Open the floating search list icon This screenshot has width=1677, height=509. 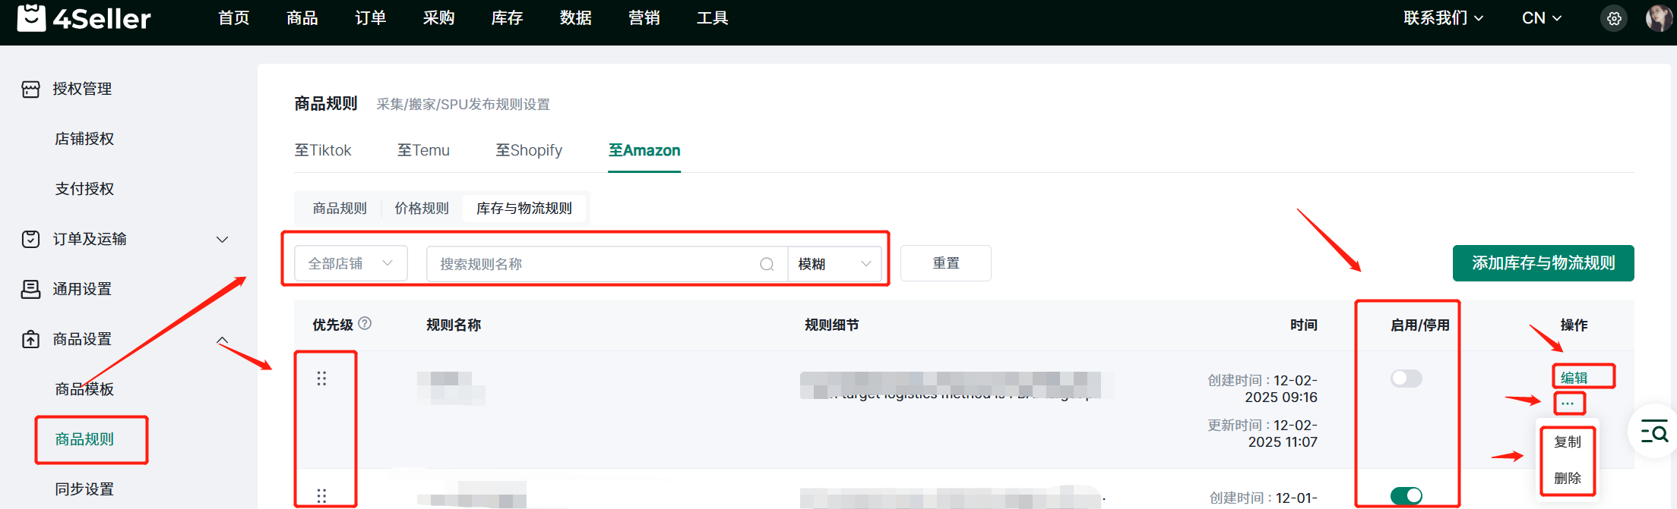[x=1654, y=432]
